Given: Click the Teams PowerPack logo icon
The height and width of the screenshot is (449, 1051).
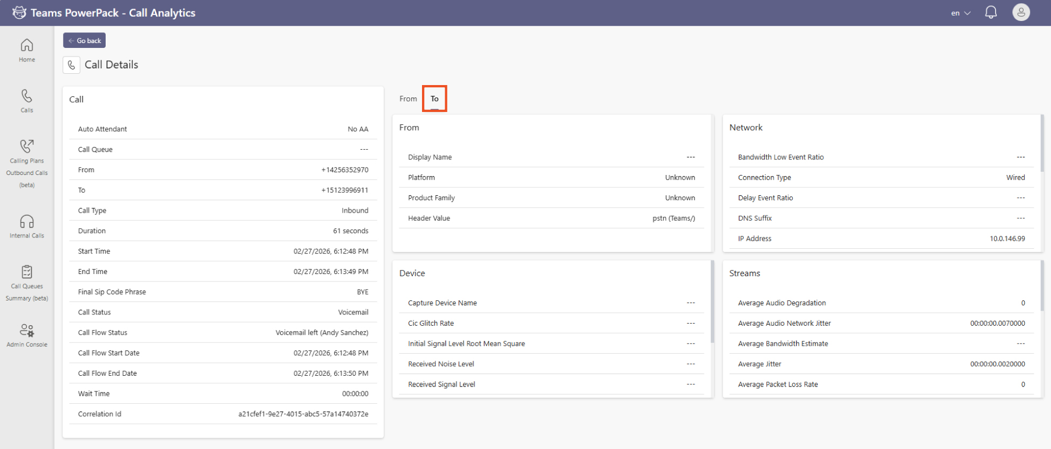Looking at the screenshot, I should [19, 13].
